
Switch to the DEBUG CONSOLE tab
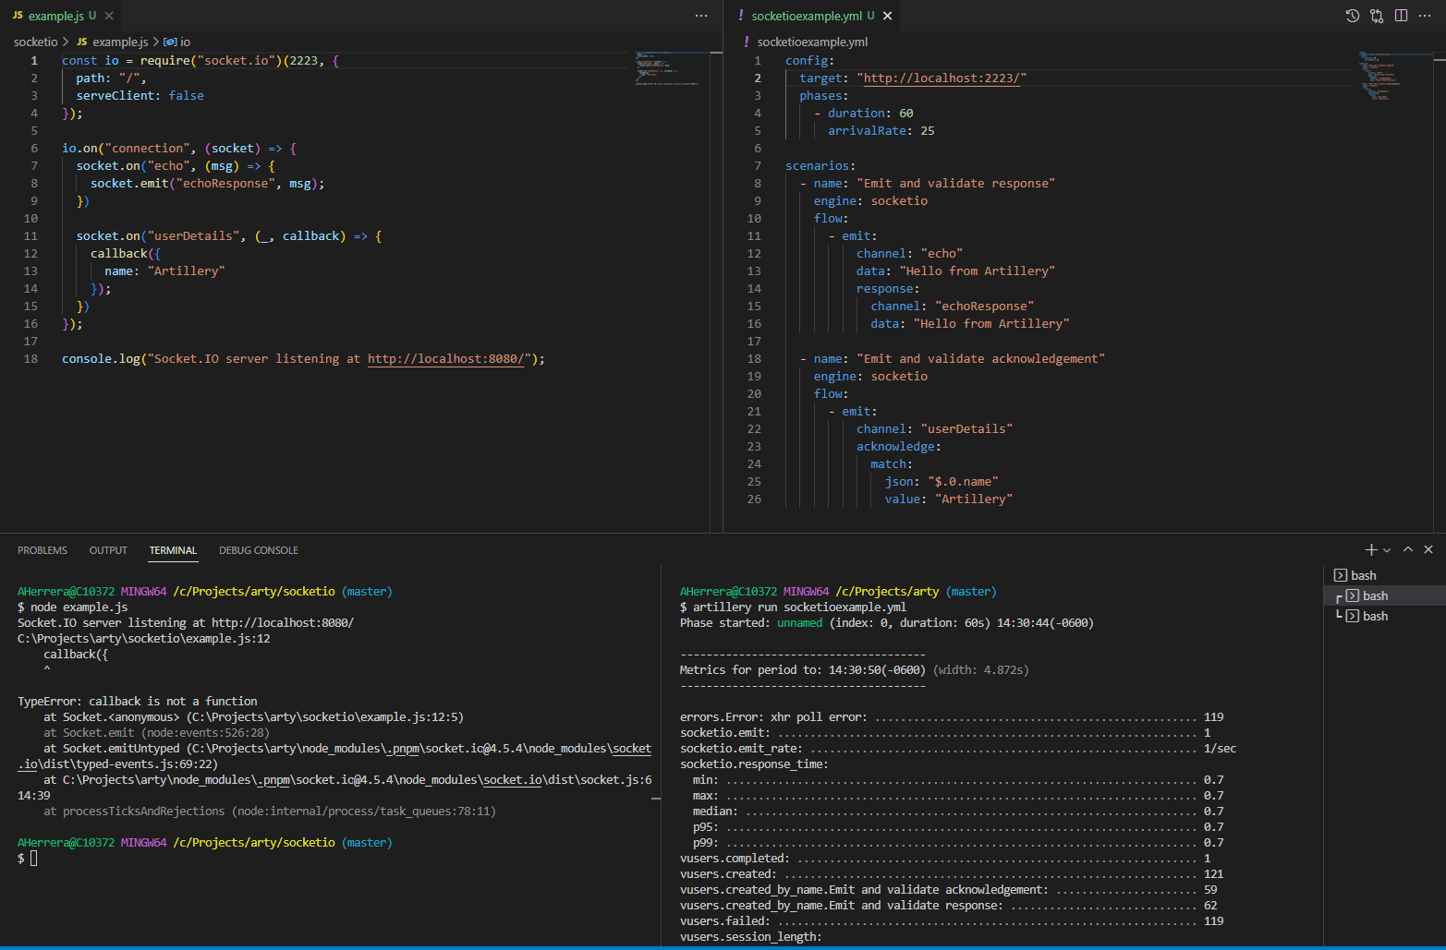point(258,549)
